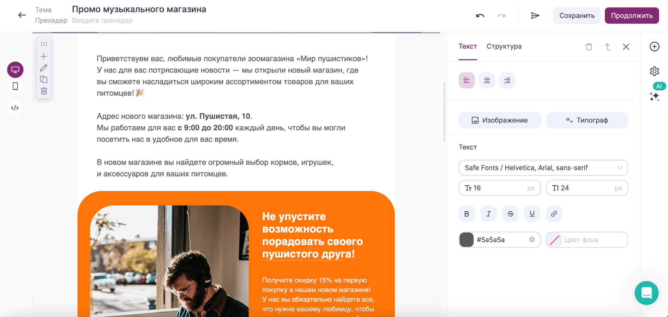Click the canvas vertical scrollbar
This screenshot has height=317, width=668.
[x=444, y=112]
